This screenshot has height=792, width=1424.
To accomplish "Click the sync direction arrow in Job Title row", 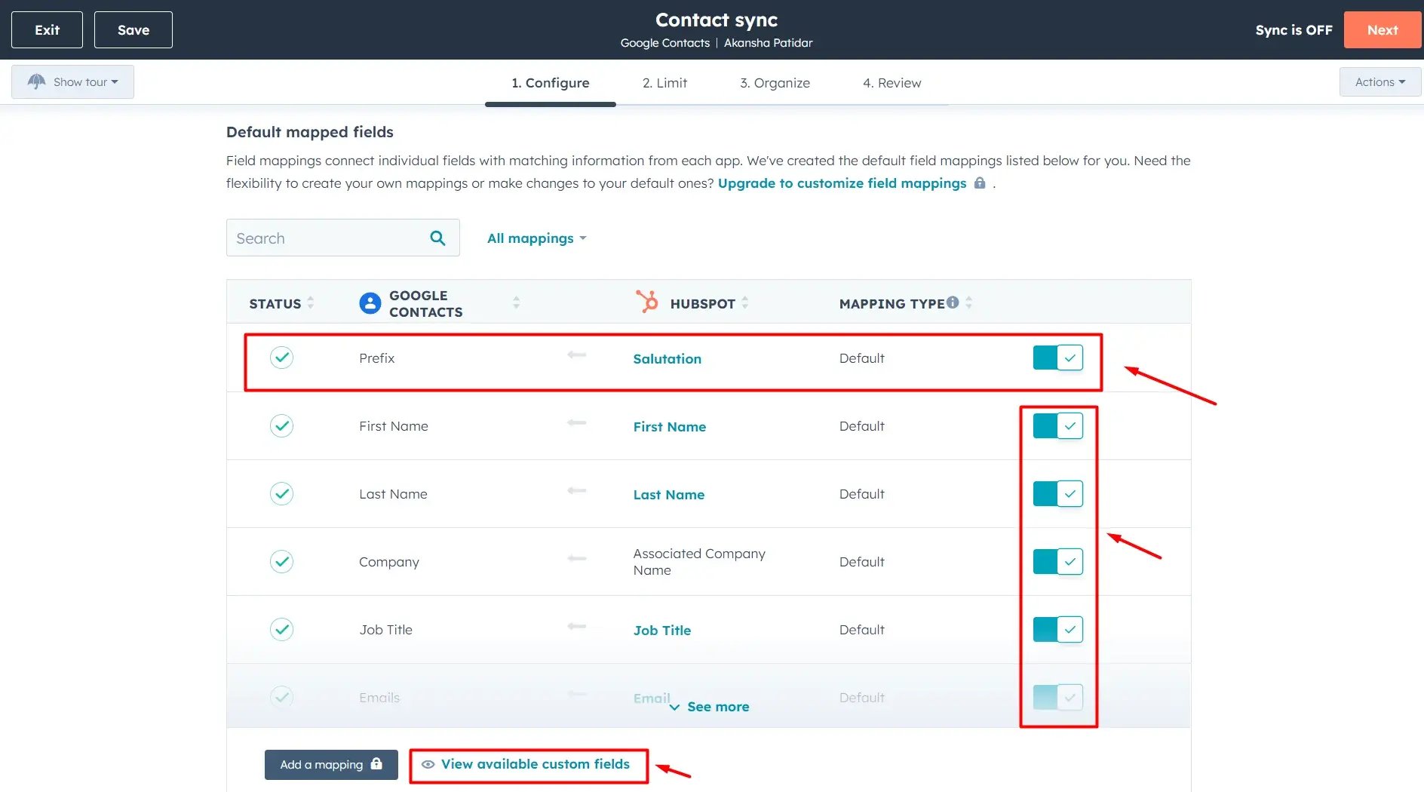I will click(x=577, y=626).
